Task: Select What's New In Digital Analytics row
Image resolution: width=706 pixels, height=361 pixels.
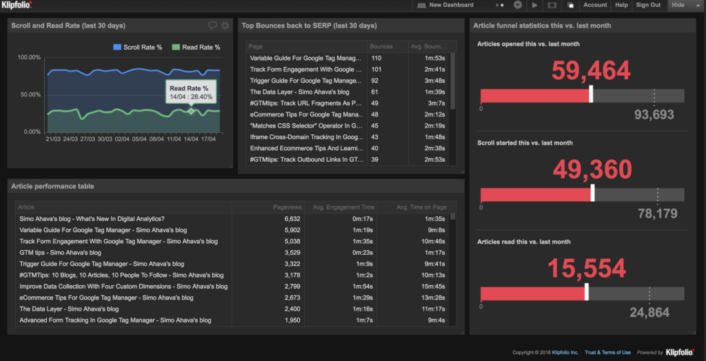Action: 233,219
